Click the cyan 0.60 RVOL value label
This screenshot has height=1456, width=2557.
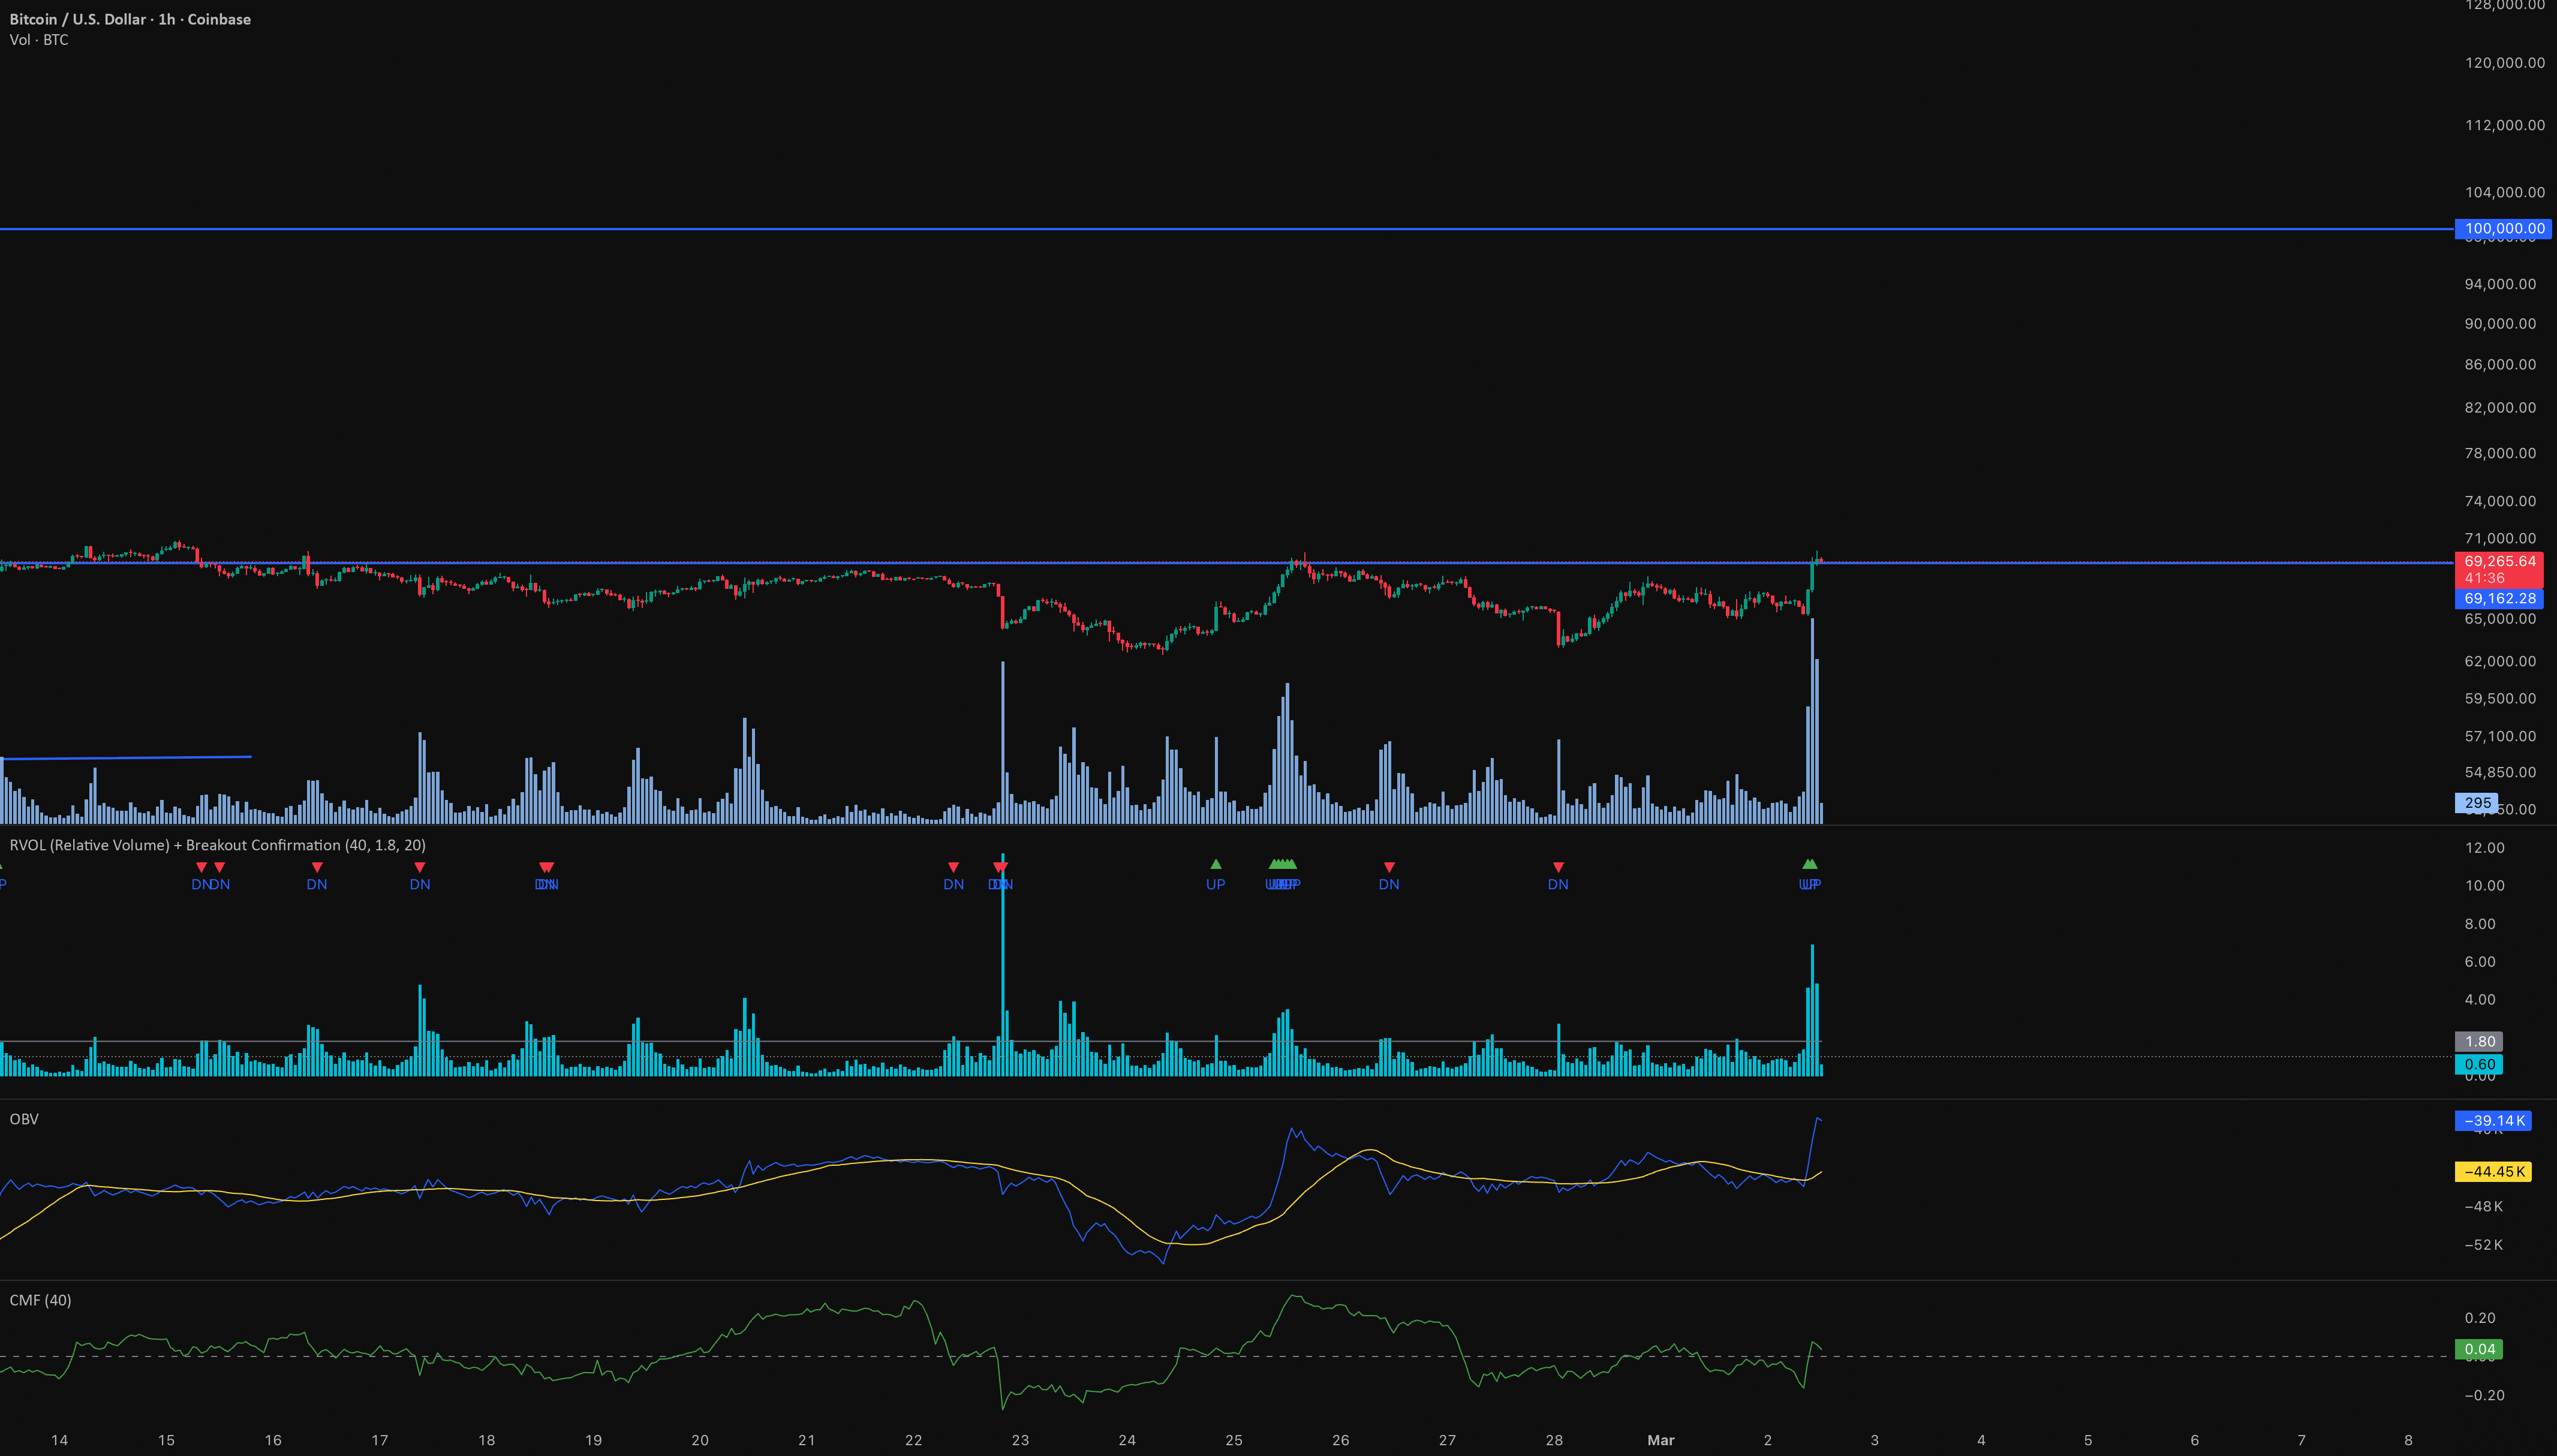(x=2479, y=1064)
